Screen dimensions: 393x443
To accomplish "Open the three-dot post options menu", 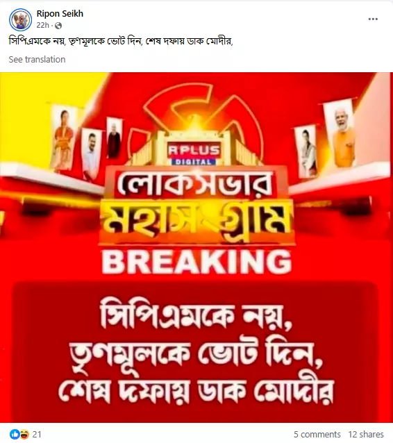I will pos(373,19).
